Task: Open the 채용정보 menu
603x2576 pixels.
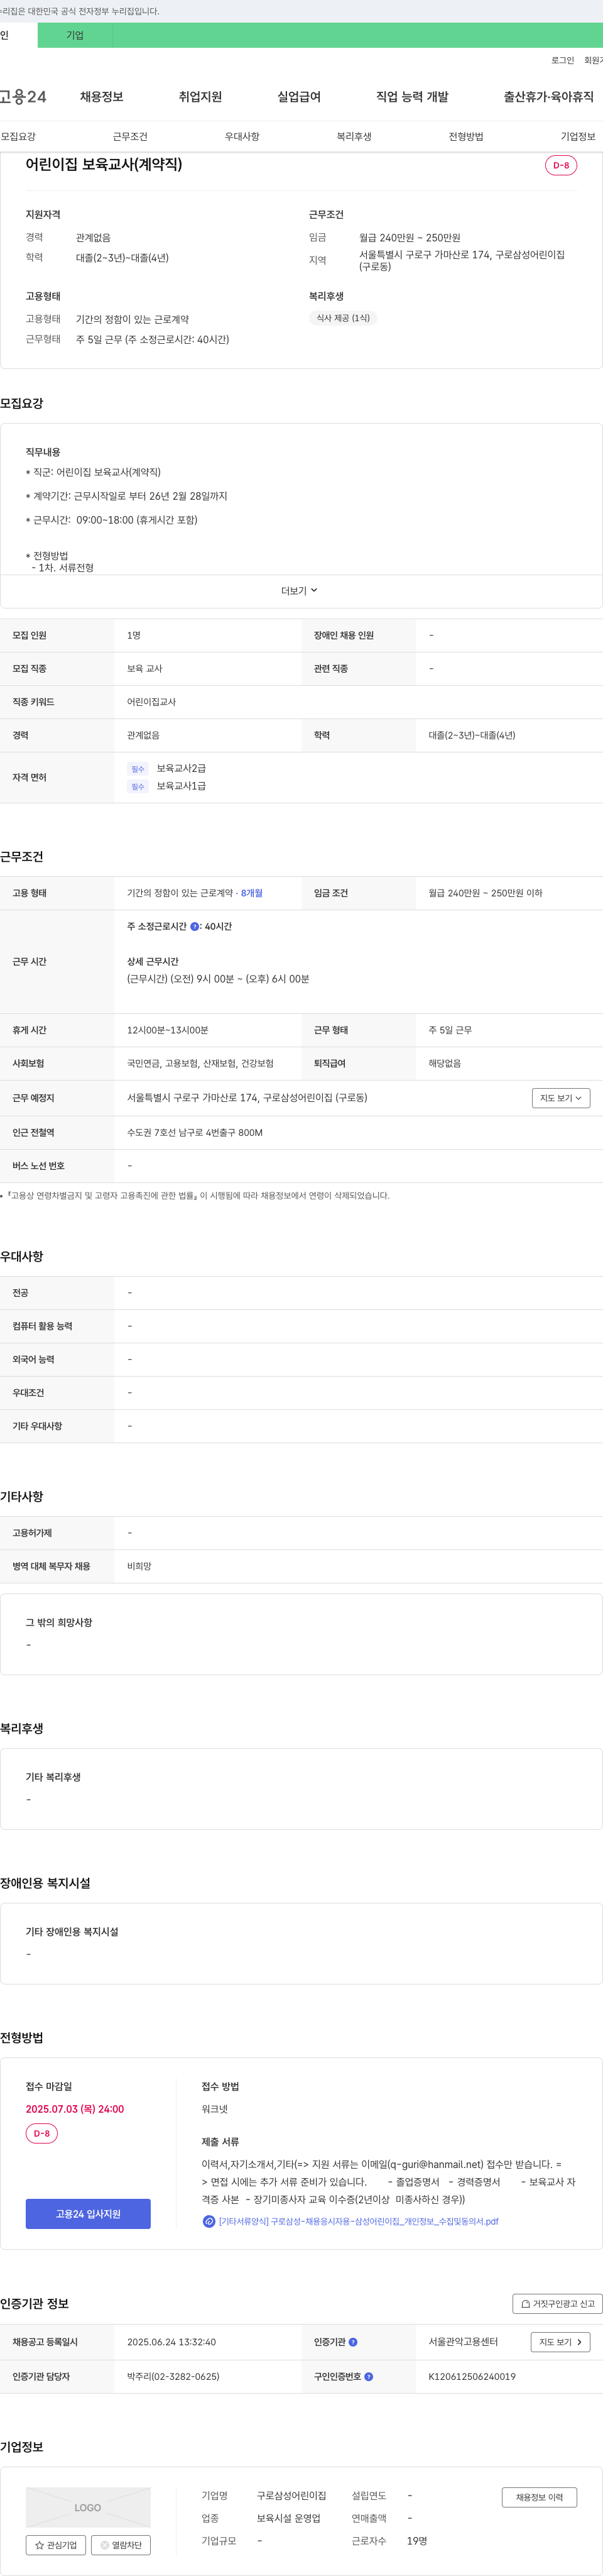Action: (x=101, y=97)
